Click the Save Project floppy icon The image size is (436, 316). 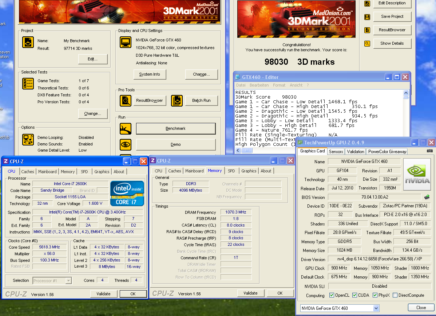pos(367,17)
